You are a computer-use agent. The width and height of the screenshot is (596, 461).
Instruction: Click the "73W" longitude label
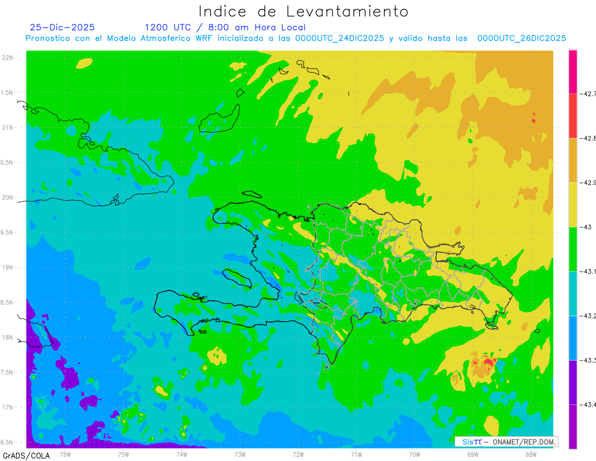[x=240, y=454]
